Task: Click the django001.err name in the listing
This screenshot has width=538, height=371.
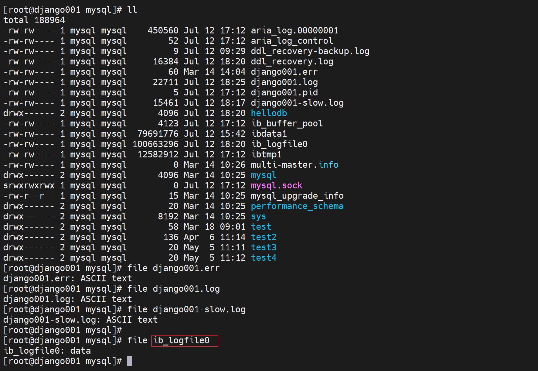Action: [x=284, y=72]
